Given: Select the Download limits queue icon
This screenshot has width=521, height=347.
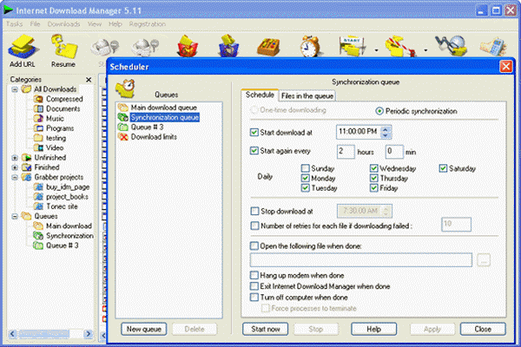Looking at the screenshot, I should pos(122,137).
